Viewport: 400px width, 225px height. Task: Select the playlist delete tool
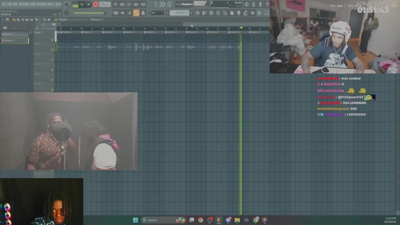click(23, 20)
